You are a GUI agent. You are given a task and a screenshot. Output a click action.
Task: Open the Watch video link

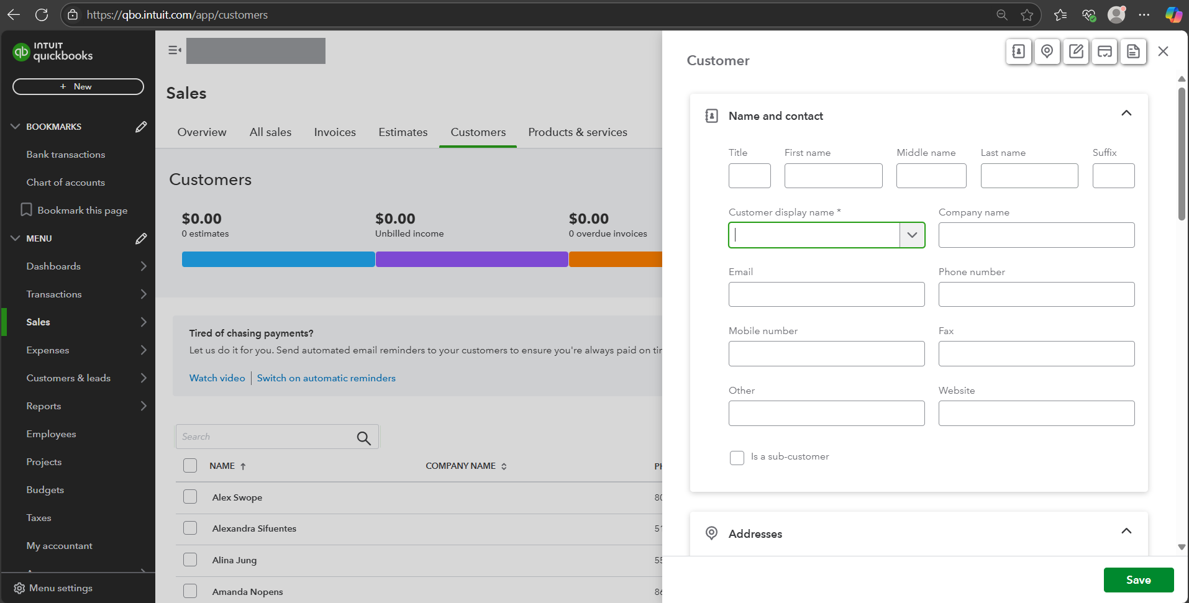pyautogui.click(x=217, y=378)
